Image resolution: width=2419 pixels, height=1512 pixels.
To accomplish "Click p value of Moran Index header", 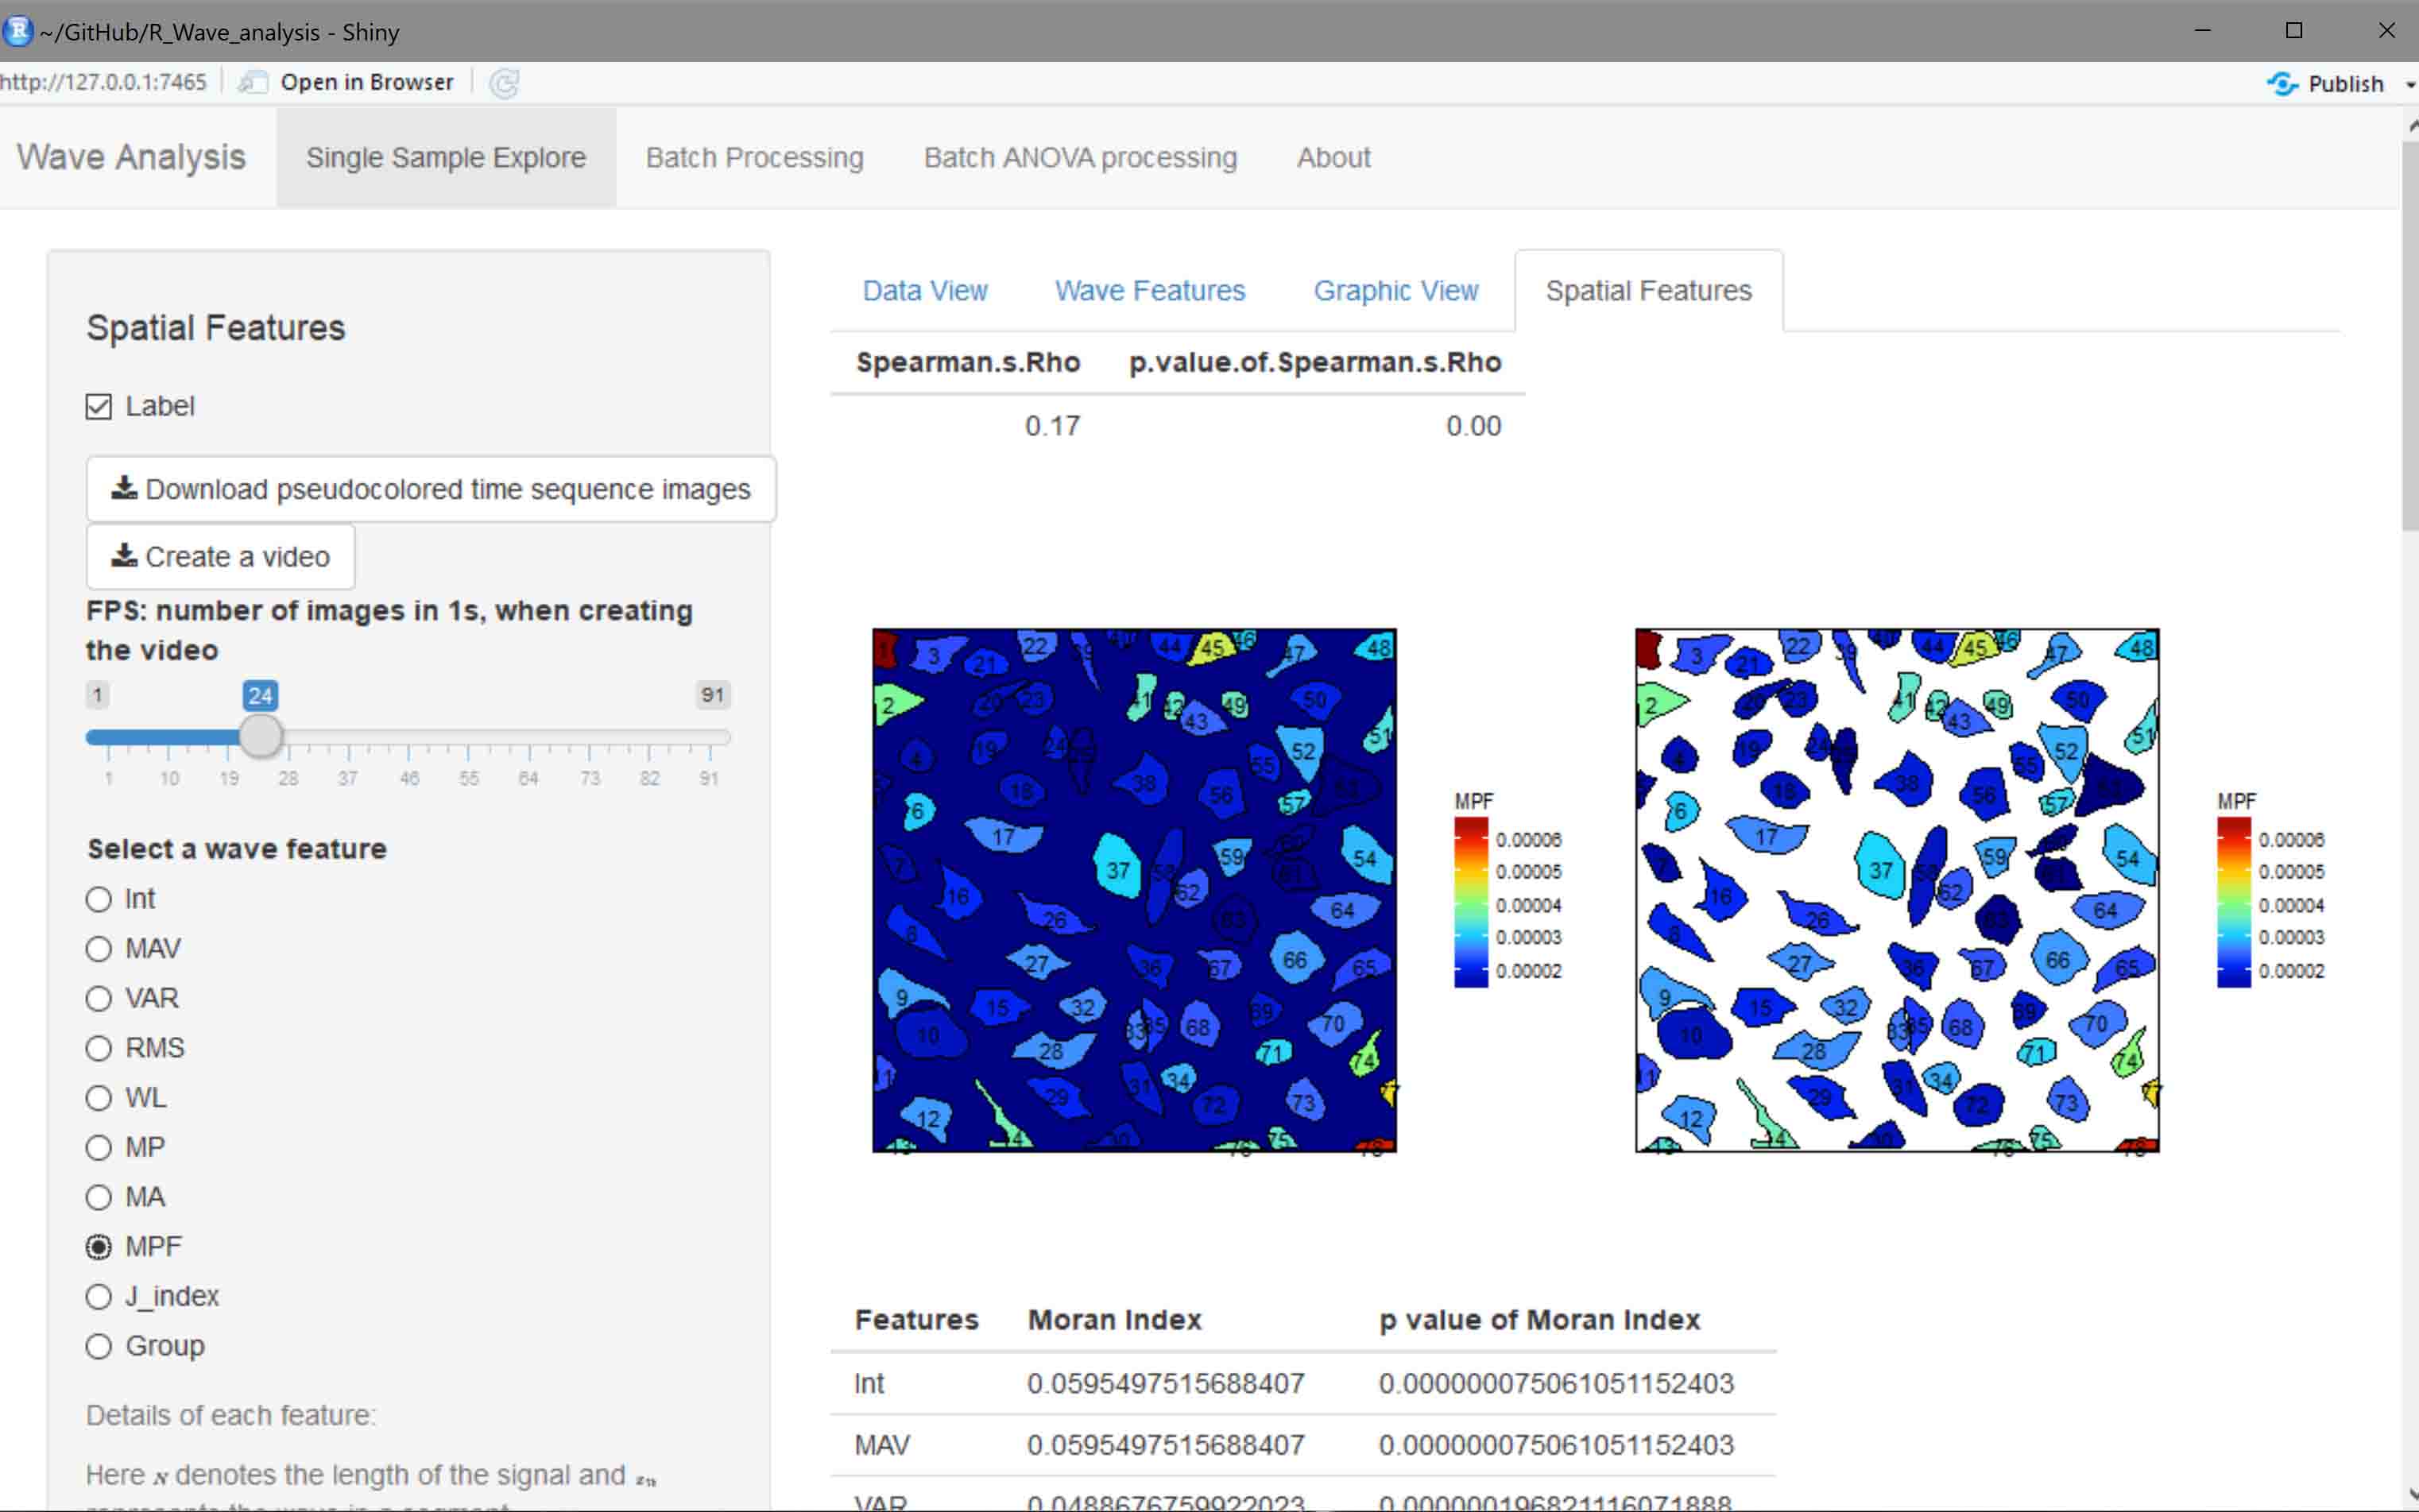I will click(1540, 1320).
